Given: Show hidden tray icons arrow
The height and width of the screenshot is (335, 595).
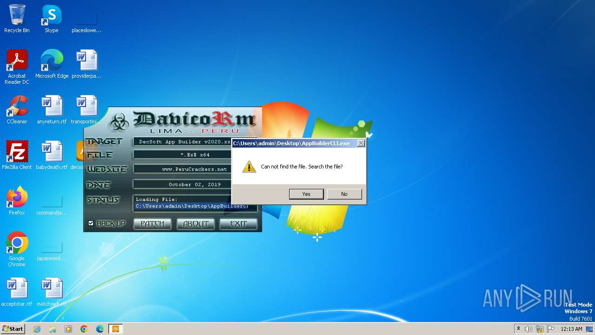Looking at the screenshot, I should coord(518,328).
